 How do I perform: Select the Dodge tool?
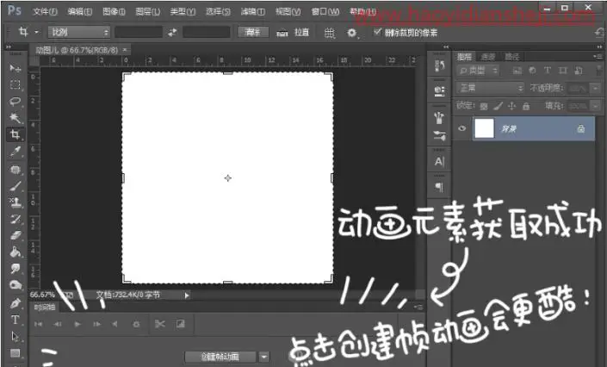coord(15,285)
